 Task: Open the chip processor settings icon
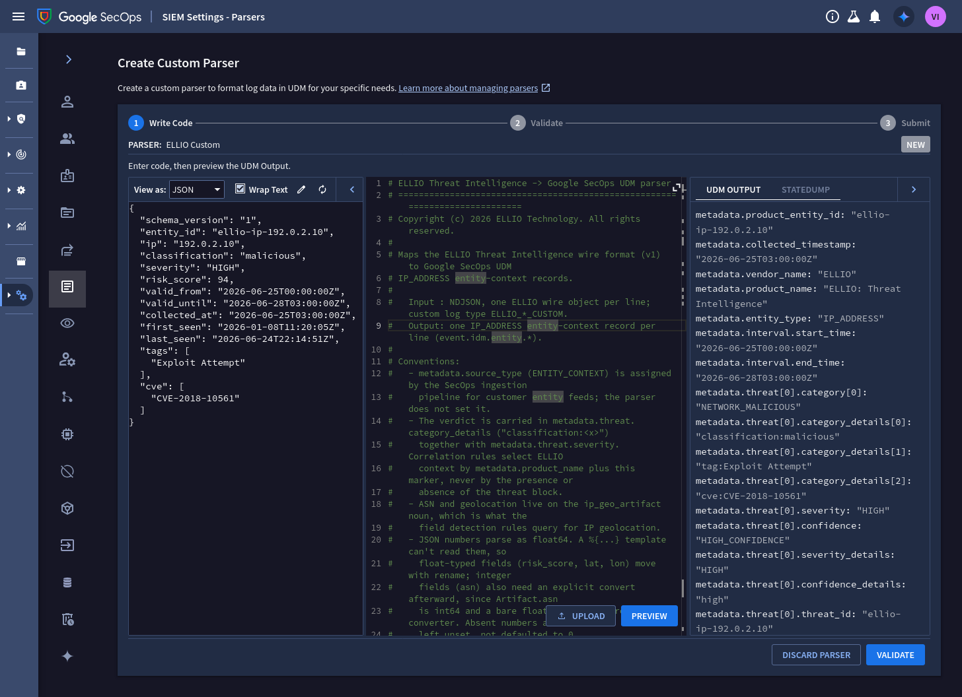click(67, 434)
